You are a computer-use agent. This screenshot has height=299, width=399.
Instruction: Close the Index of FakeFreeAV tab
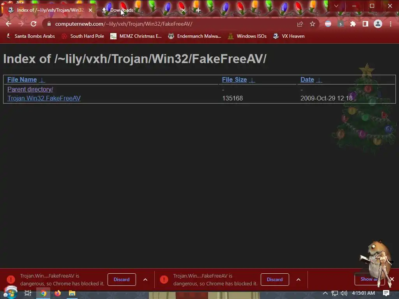click(x=90, y=10)
